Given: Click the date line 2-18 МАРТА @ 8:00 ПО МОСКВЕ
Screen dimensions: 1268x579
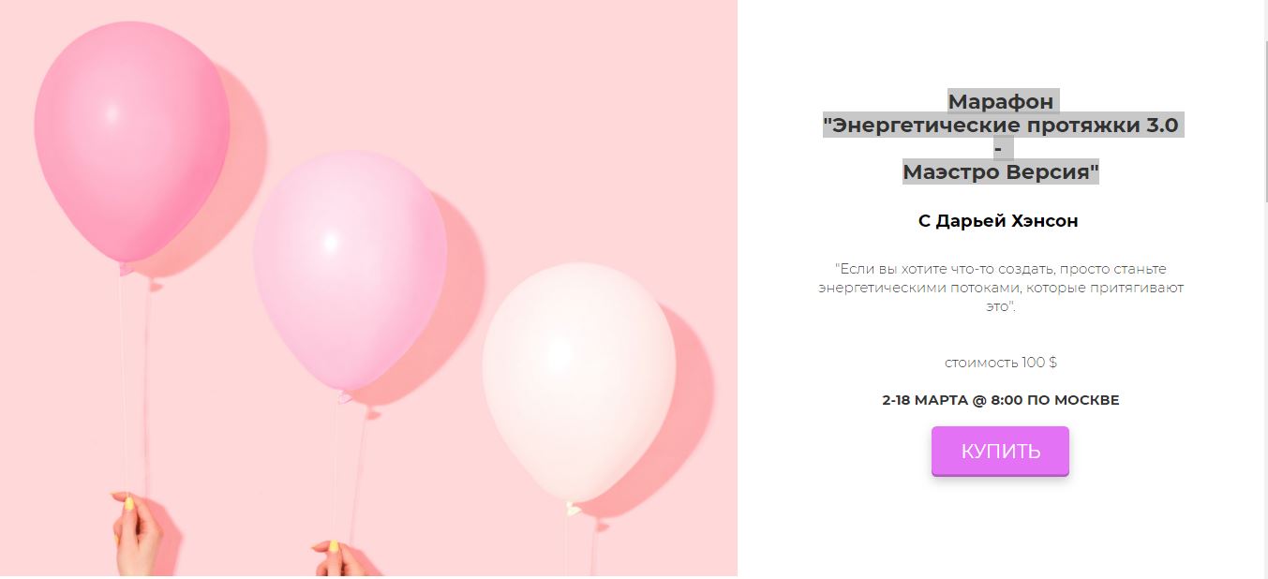Looking at the screenshot, I should tap(1000, 400).
